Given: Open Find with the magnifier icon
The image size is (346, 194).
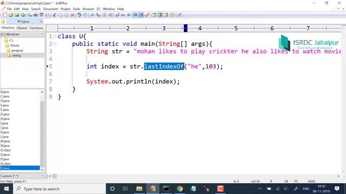Looking at the screenshot, I should click(92, 15).
